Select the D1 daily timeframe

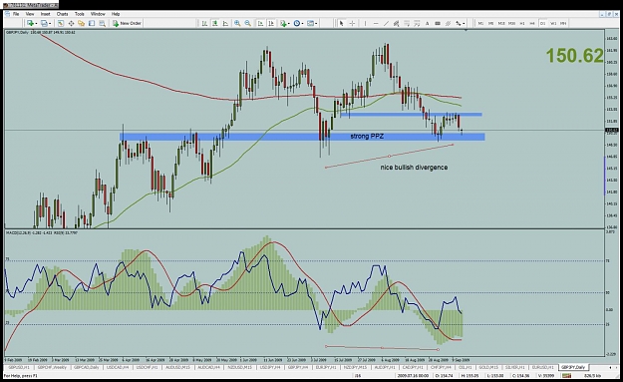click(542, 24)
